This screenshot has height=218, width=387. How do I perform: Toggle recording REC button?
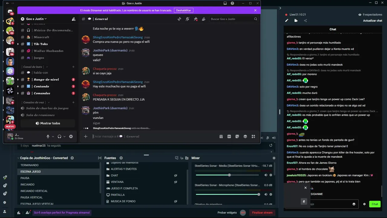243,213
